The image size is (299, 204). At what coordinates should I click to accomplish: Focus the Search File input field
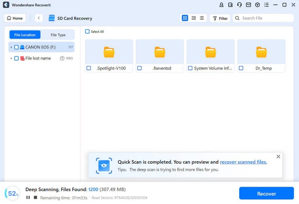pyautogui.click(x=263, y=18)
